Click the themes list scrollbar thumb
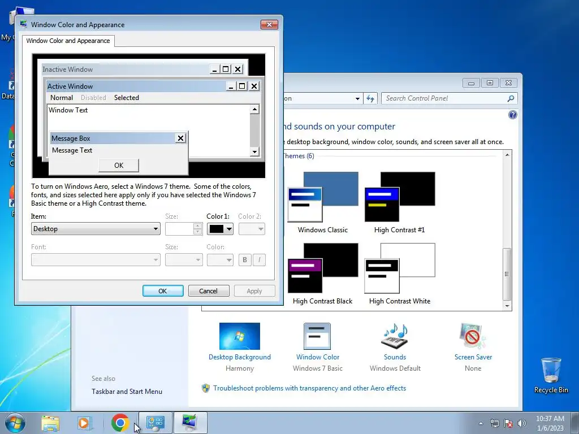This screenshot has height=434, width=579. click(507, 274)
